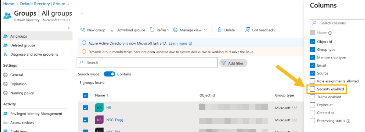
Task: Click the ellipsis next to All groups title
Action: 81,13
